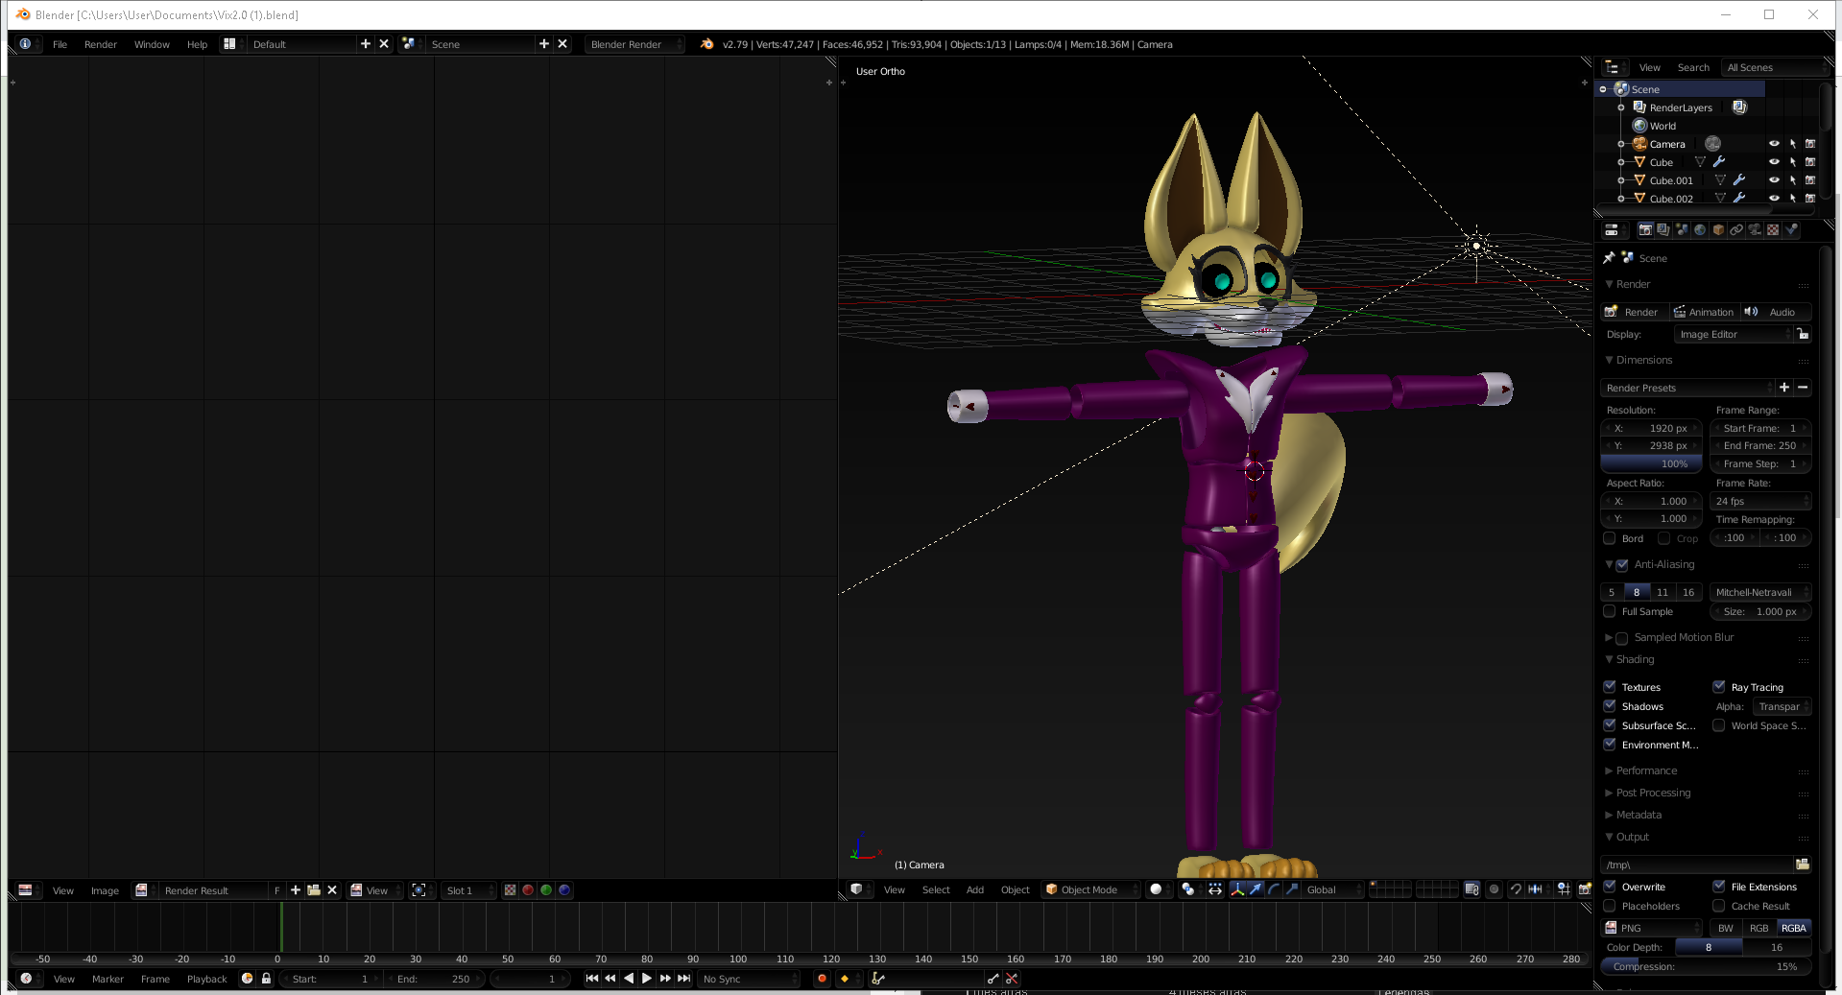
Task: Uncheck Ray Tracing option
Action: click(x=1719, y=687)
